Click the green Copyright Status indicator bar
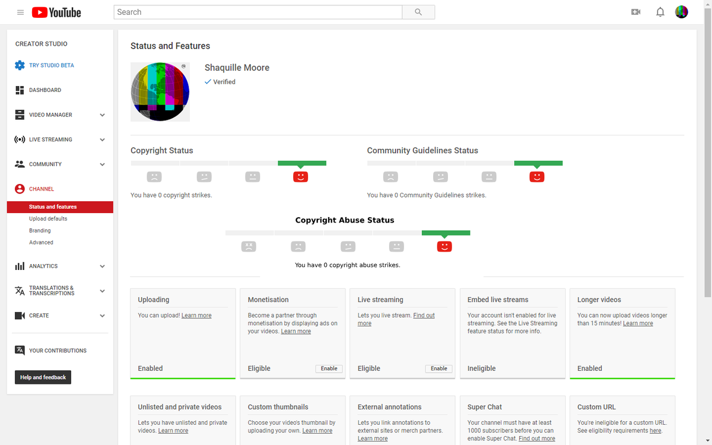The height and width of the screenshot is (445, 712). pyautogui.click(x=301, y=163)
